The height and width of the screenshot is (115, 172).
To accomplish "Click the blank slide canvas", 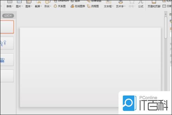I will 90,67.
